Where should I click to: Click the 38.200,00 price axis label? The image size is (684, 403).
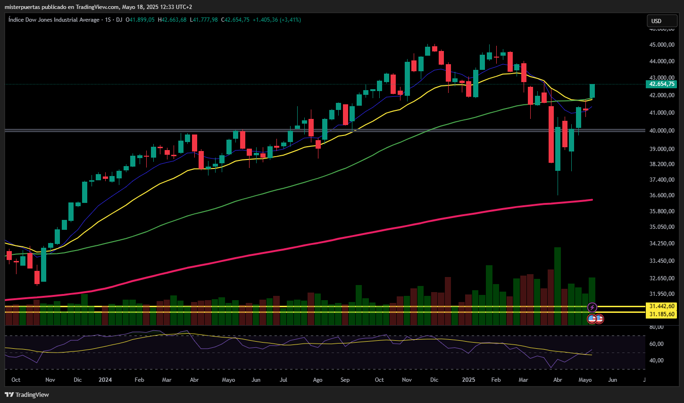pyautogui.click(x=662, y=164)
